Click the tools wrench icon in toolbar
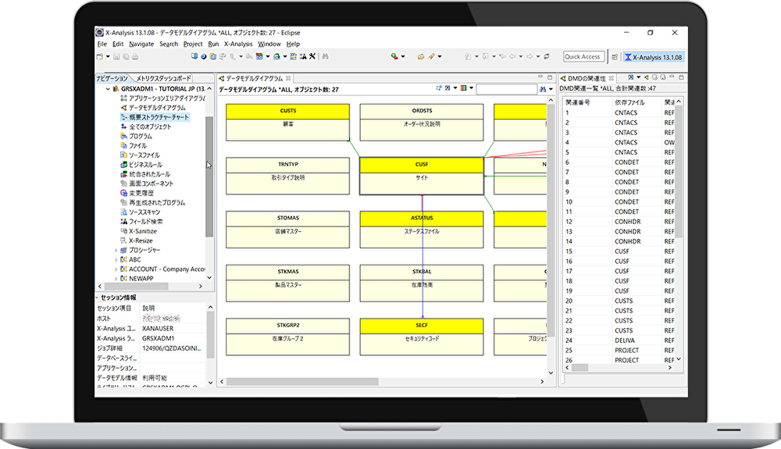Screen dimensions: 781x449 click(312, 56)
